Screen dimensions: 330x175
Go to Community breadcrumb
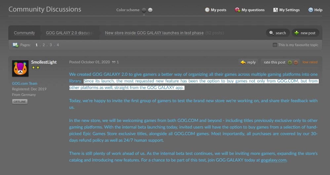point(24,33)
